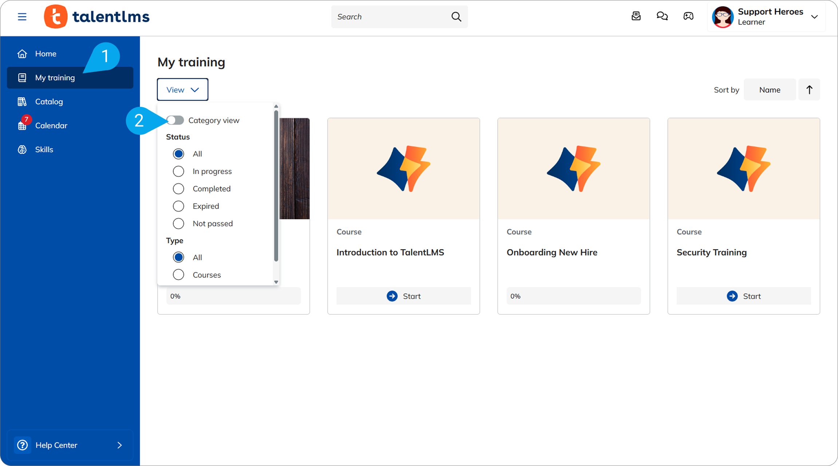838x466 pixels.
Task: Click the Onboarding New Hire progress bar
Action: (x=573, y=296)
